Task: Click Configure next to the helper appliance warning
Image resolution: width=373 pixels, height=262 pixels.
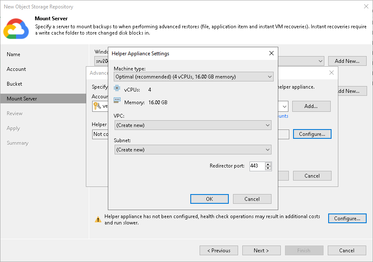Action: point(347,218)
